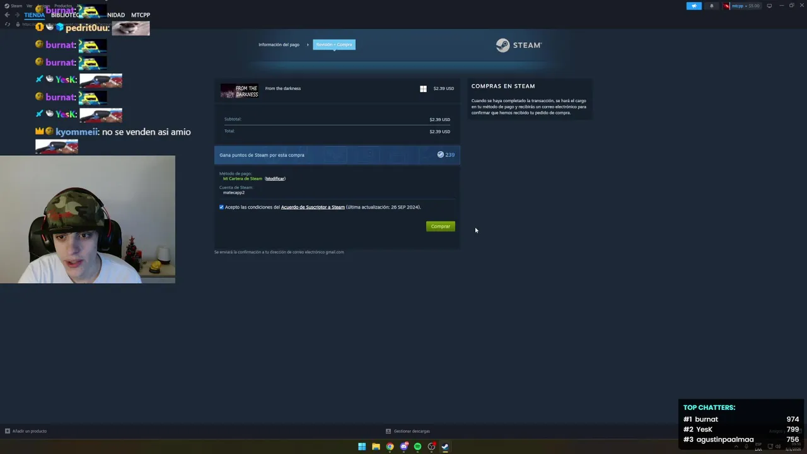Open the Ver menu

[29, 6]
